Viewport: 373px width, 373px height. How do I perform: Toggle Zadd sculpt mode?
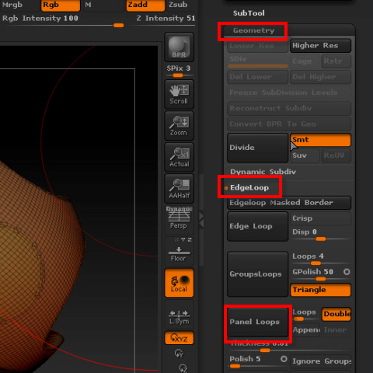145,5
